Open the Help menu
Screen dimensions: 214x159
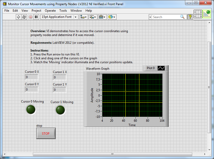(89, 11)
